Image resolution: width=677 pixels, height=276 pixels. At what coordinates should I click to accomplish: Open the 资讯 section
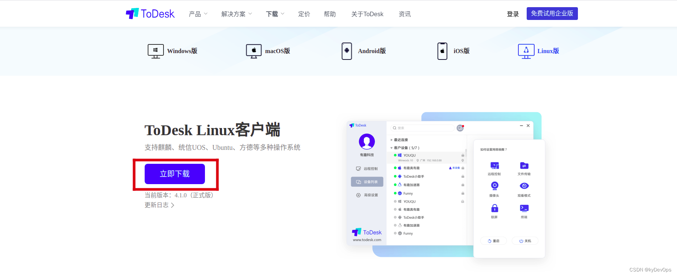pos(405,14)
